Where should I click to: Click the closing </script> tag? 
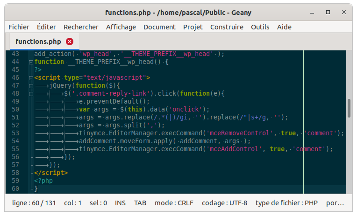pyautogui.click(x=51, y=173)
